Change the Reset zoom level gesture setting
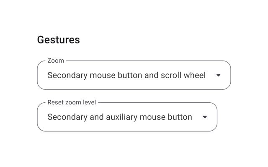268x167 pixels. point(127,117)
